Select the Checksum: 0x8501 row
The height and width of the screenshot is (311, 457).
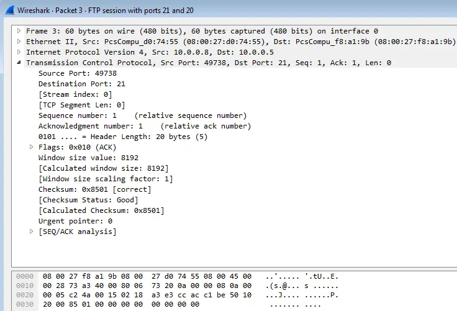95,189
